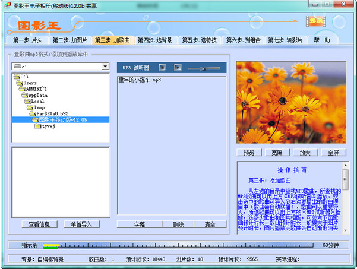Click the guide panel scroll-up arrow
This screenshot has width=357, height=269.
[345, 165]
